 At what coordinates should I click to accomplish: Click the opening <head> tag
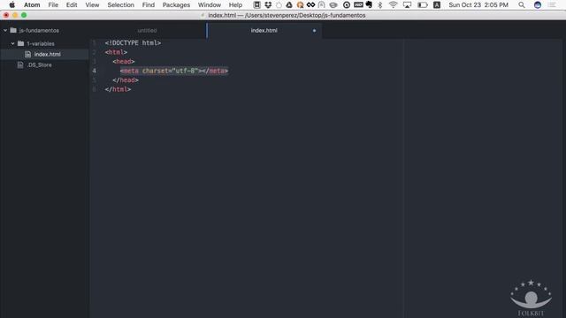(124, 62)
